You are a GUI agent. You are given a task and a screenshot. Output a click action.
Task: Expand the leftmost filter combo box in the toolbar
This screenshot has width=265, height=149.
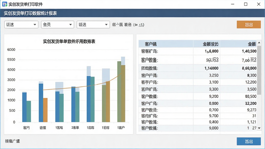pyautogui.click(x=21, y=25)
